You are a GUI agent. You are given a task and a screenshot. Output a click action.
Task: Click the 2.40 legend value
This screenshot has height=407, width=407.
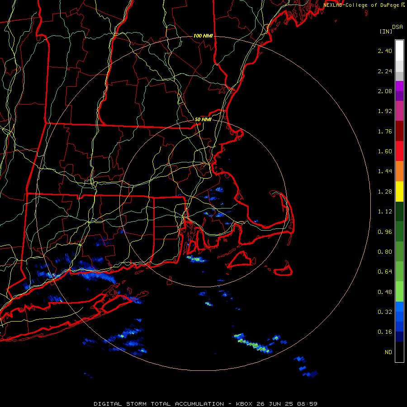385,51
